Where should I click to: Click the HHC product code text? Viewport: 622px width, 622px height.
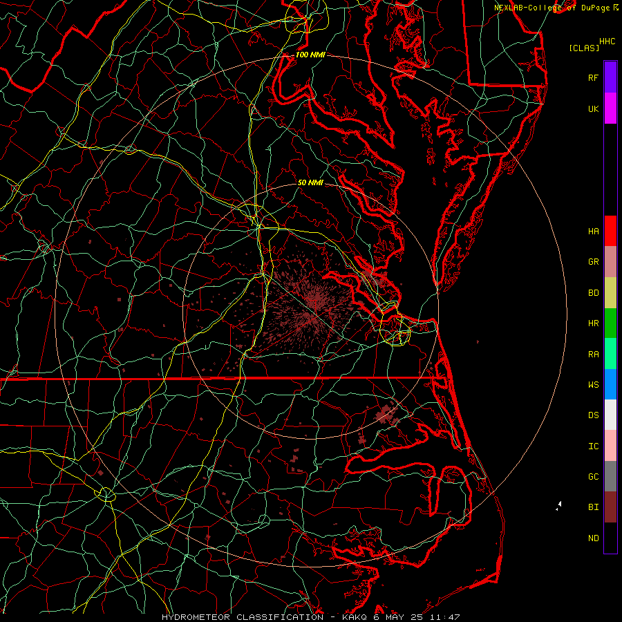tap(607, 41)
